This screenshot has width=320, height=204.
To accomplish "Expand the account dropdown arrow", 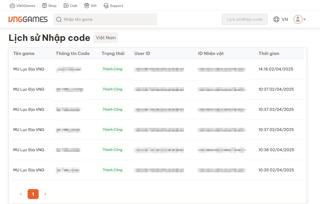I will [305, 19].
